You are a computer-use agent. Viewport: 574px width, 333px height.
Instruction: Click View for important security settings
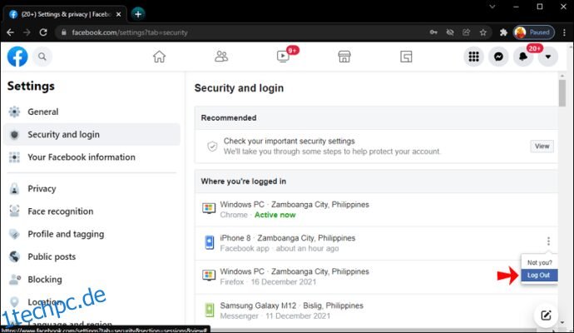click(x=542, y=147)
